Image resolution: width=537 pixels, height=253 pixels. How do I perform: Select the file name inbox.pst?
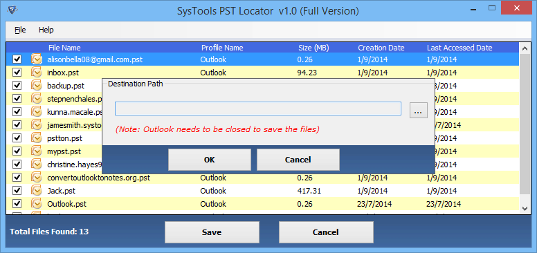click(x=64, y=73)
